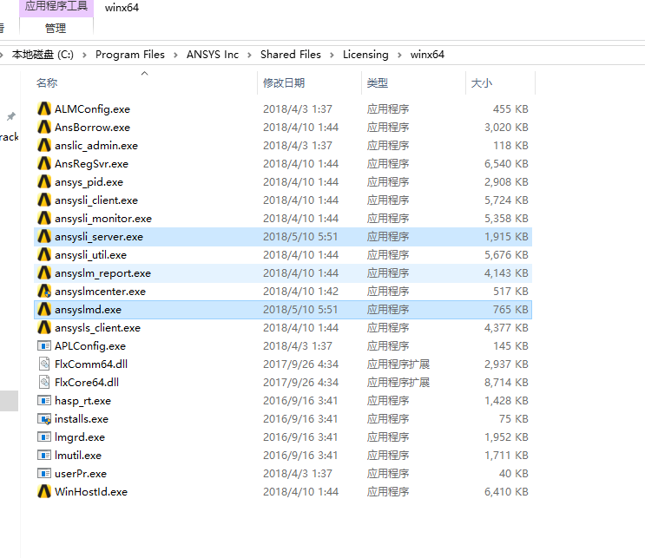Viewport: 645px width, 558px height.
Task: Expand the chevron after ANSYS Inc
Action: point(249,55)
